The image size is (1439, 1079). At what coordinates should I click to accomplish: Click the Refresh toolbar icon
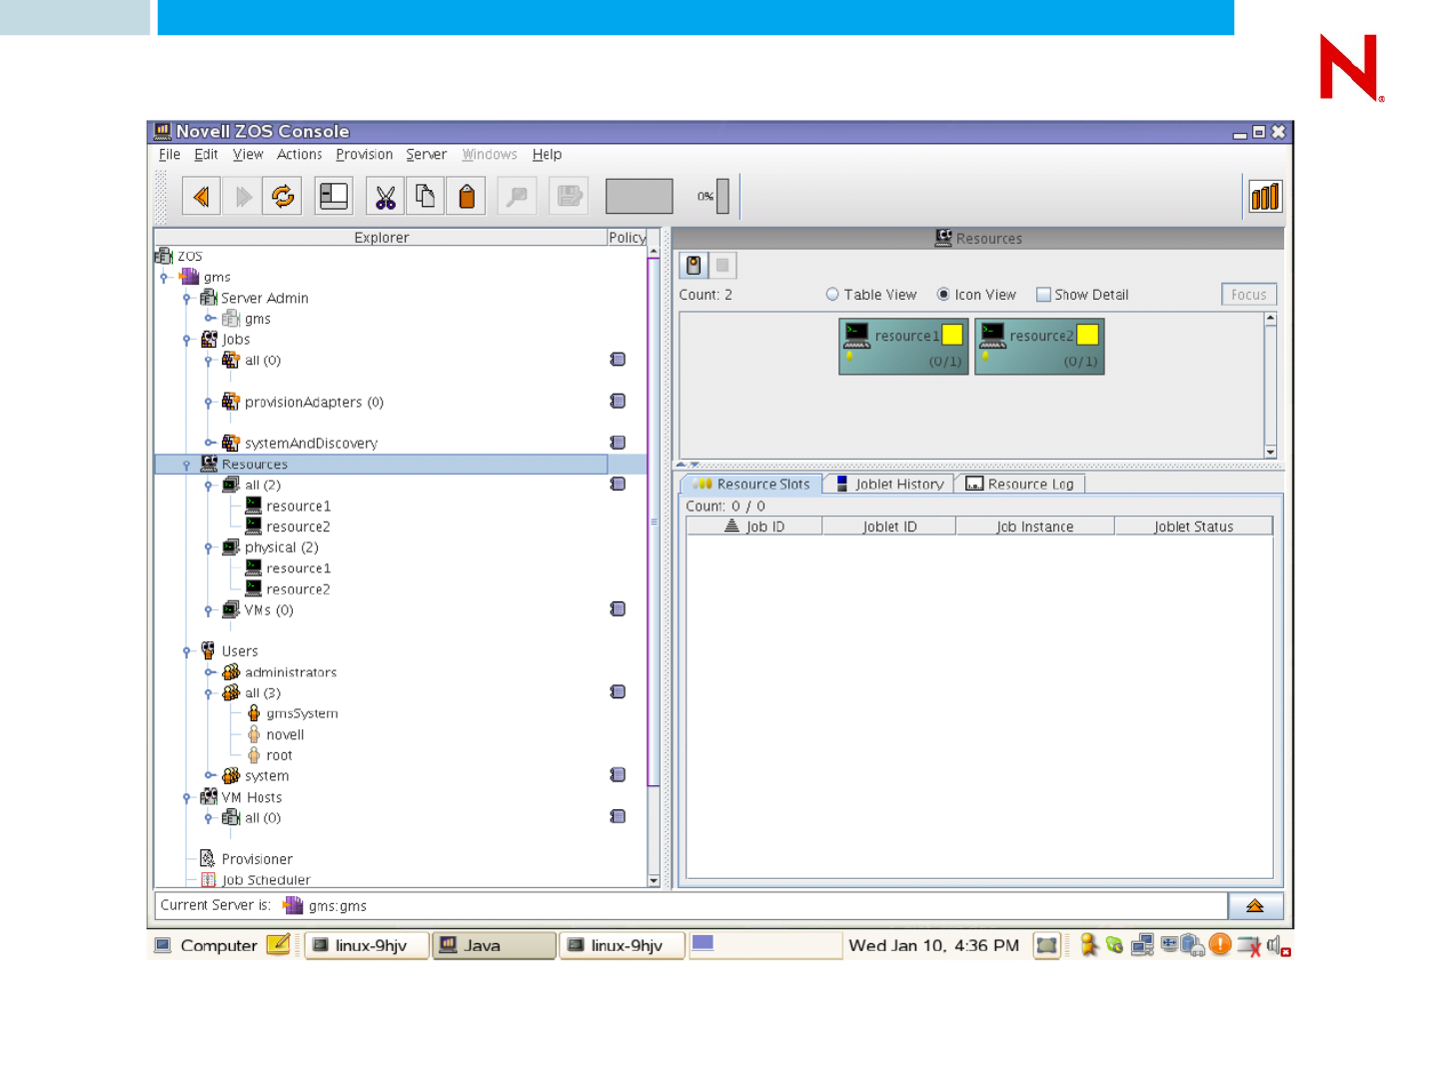(283, 196)
